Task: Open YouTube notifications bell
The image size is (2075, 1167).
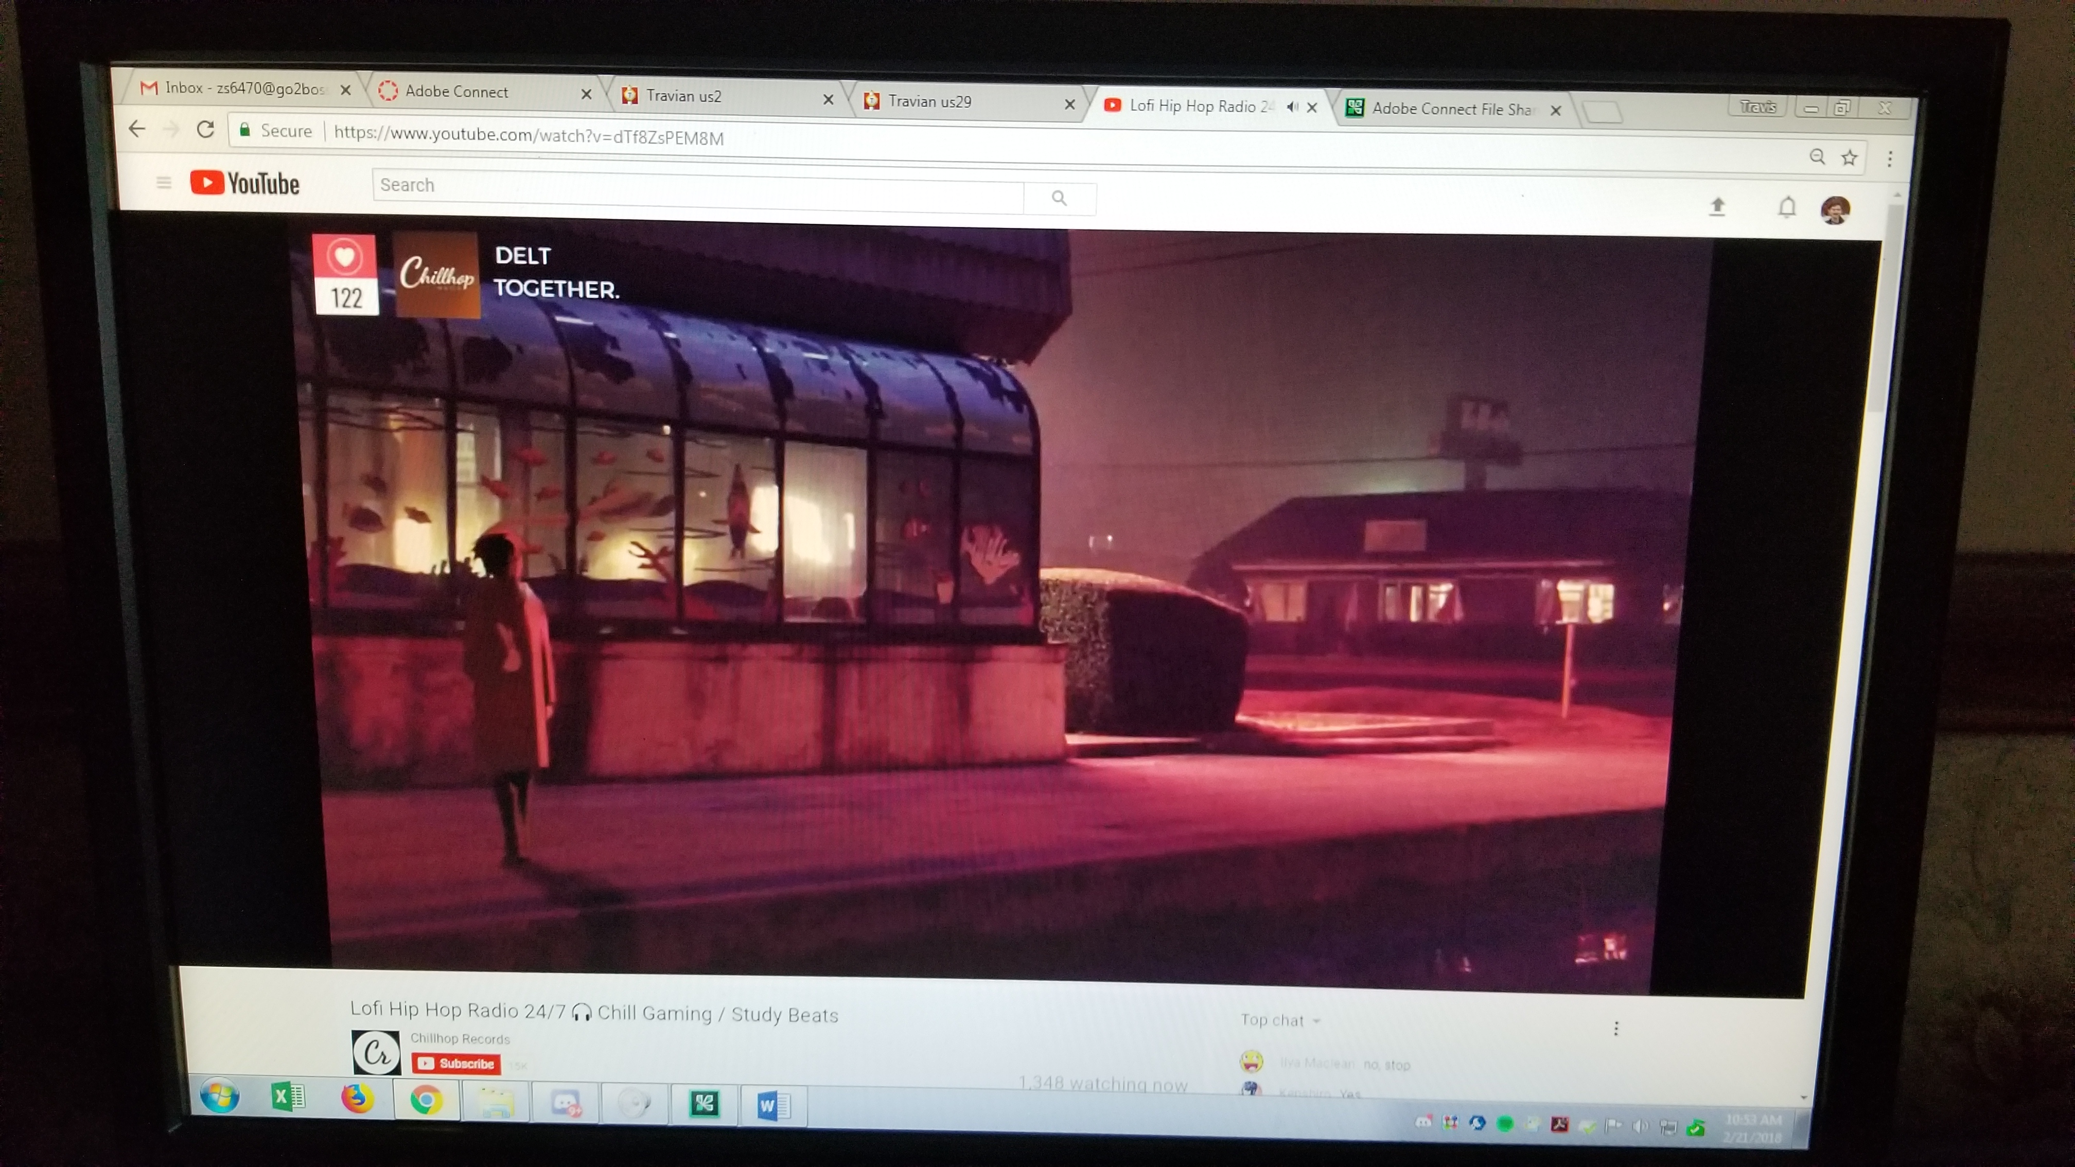Action: pyautogui.click(x=1787, y=208)
